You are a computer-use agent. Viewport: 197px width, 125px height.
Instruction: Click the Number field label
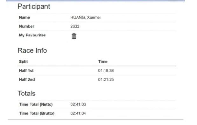(x=27, y=26)
